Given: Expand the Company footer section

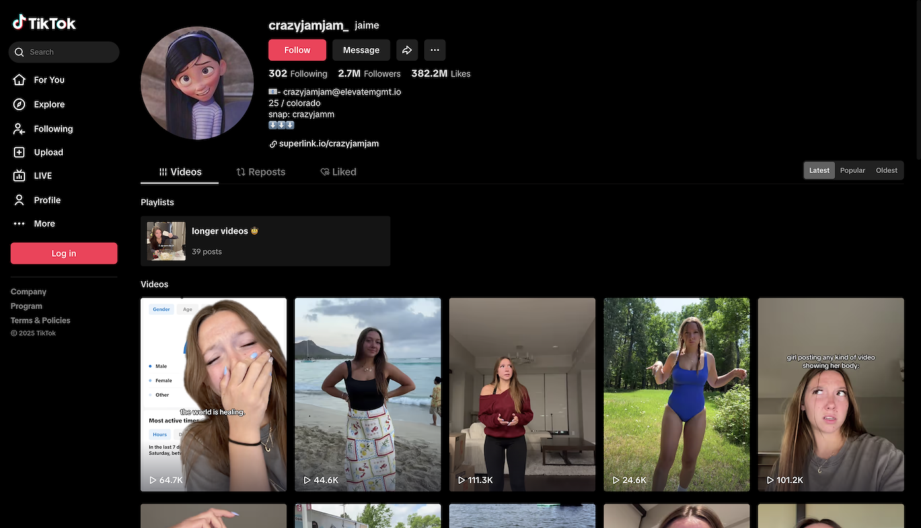Looking at the screenshot, I should (28, 292).
